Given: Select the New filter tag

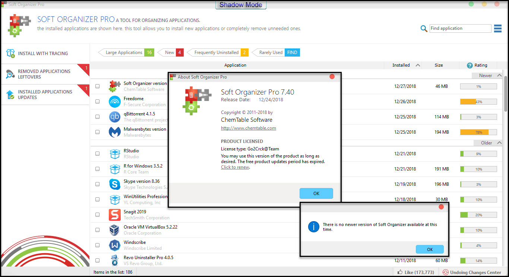Looking at the screenshot, I should (x=171, y=52).
